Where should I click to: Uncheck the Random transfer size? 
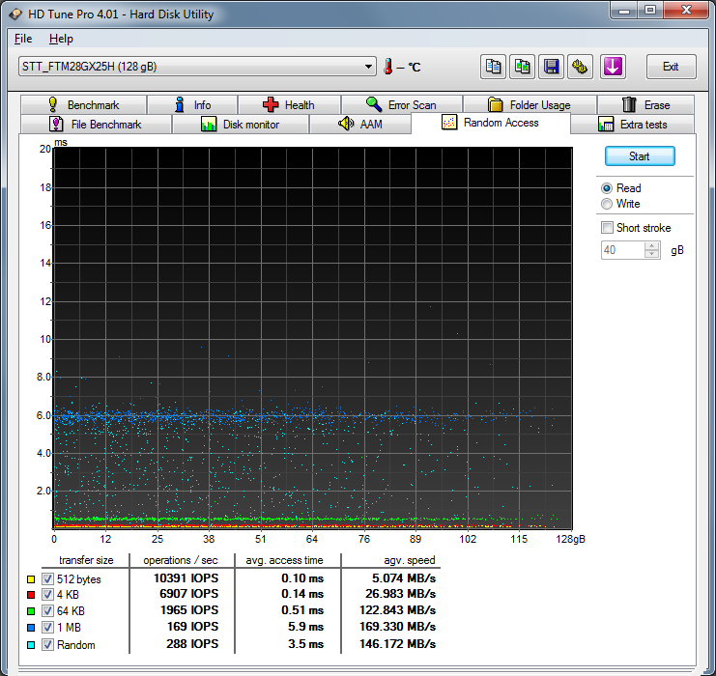(x=47, y=644)
